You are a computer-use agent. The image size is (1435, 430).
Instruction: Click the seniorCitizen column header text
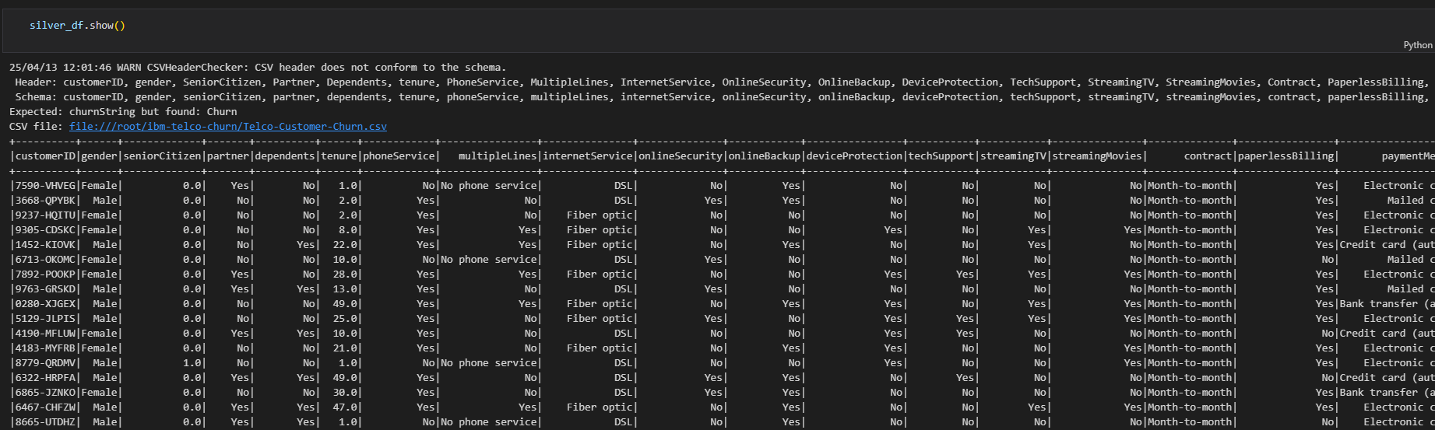pyautogui.click(x=163, y=156)
